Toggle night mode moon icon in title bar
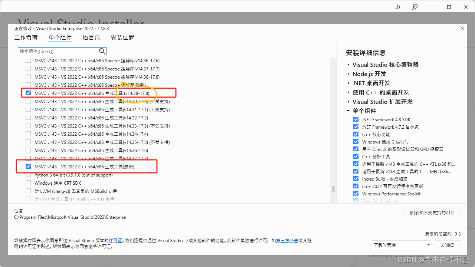This screenshot has width=475, height=267. pos(397,7)
